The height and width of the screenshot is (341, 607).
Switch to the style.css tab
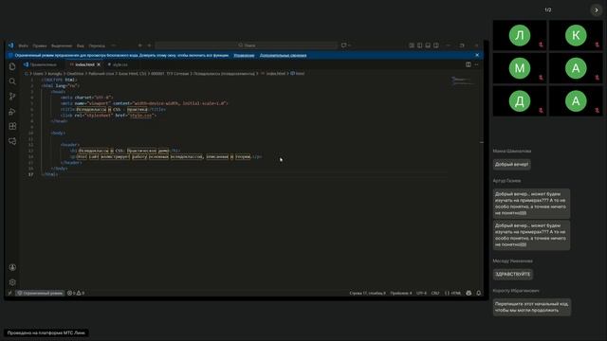click(x=118, y=64)
